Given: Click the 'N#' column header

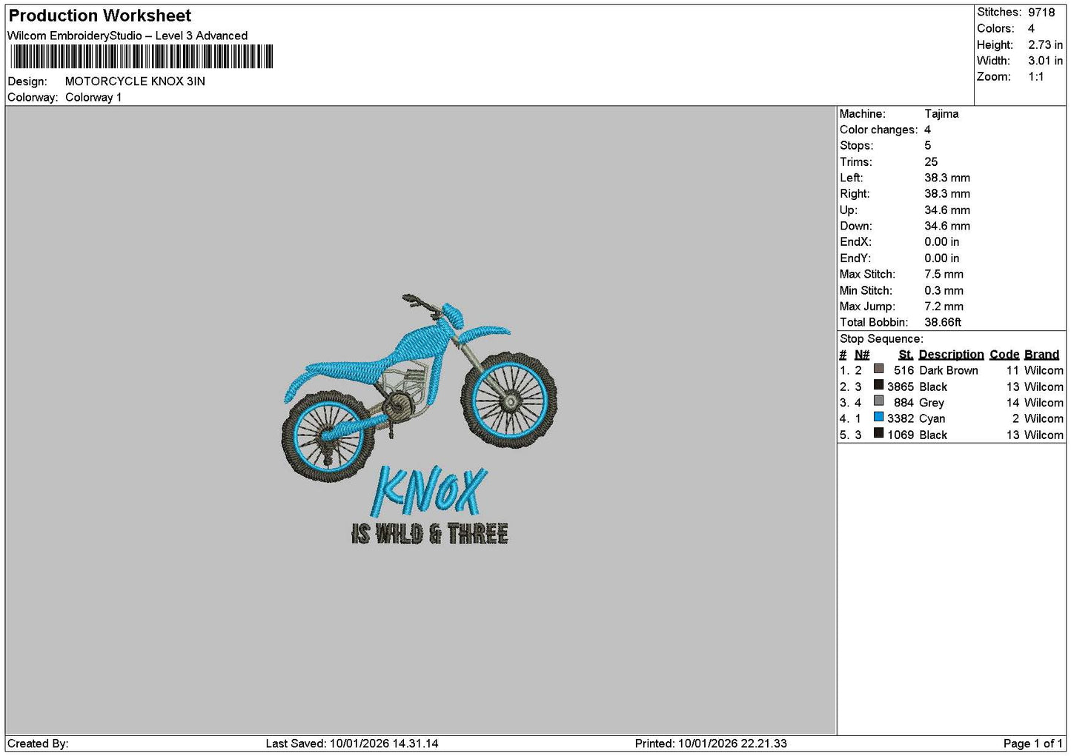Looking at the screenshot, I should point(862,355).
